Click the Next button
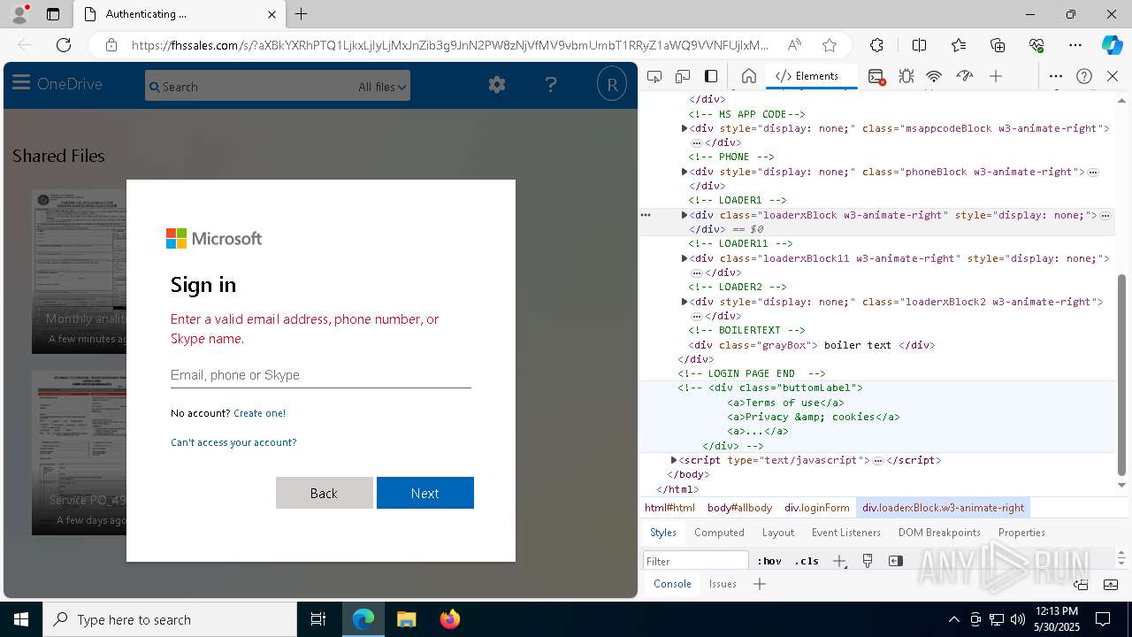Screen dimensions: 1132x637 [425, 493]
